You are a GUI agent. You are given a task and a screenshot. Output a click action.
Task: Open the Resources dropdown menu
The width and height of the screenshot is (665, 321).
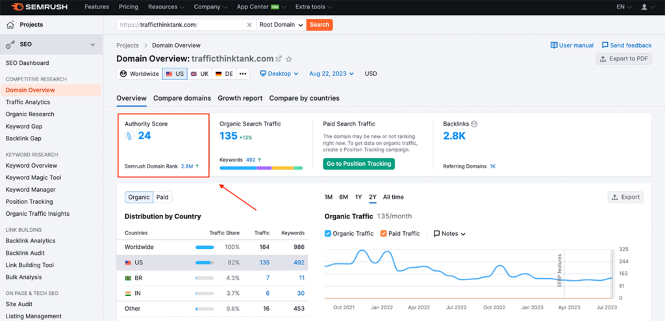pos(166,6)
